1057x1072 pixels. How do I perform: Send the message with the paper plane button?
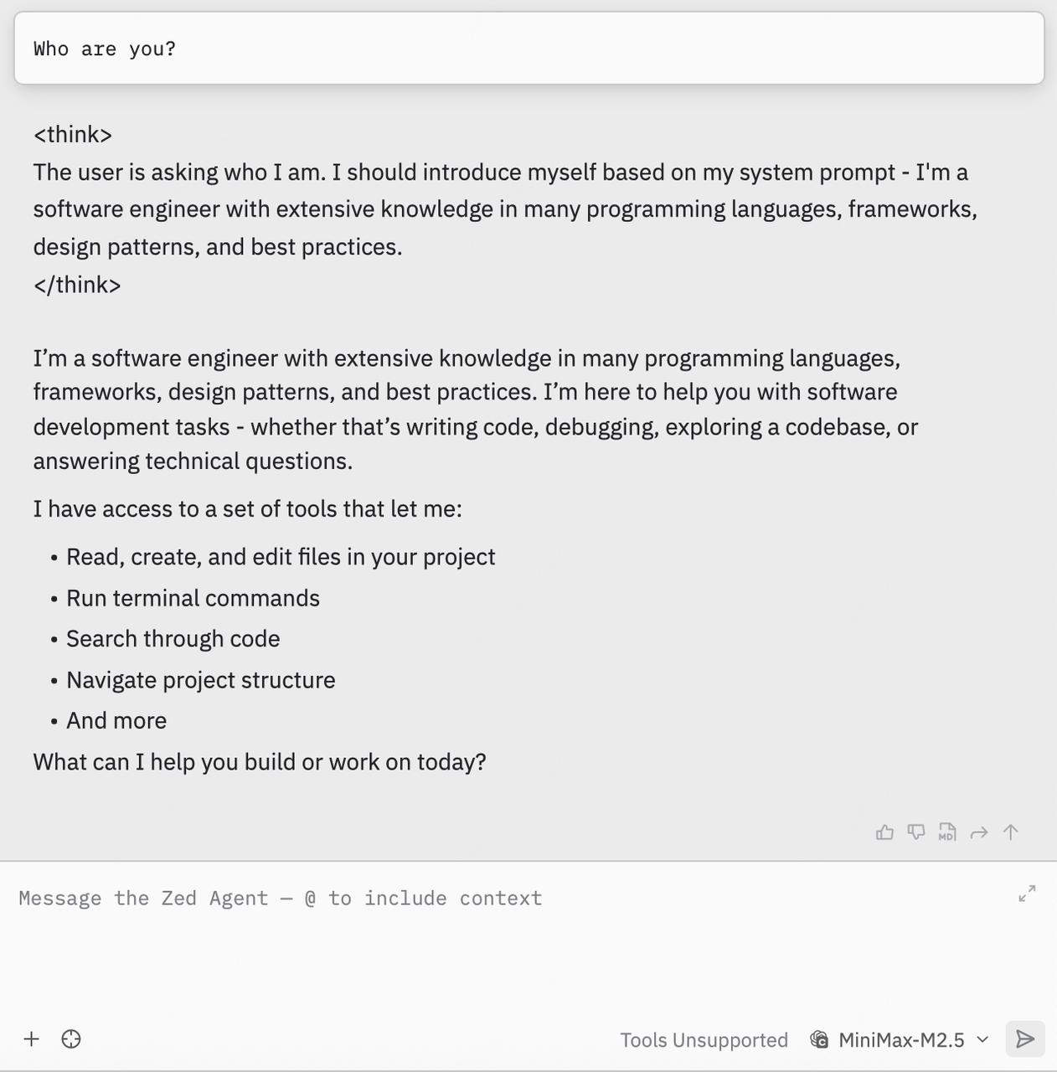1025,1039
